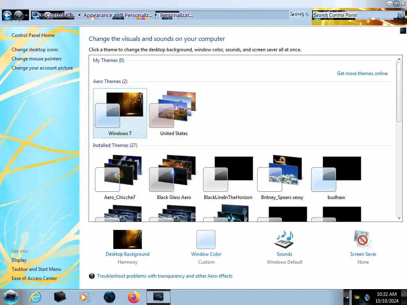Open the help icon at top right
Image resolution: width=407 pixels, height=305 pixels.
[x=403, y=31]
